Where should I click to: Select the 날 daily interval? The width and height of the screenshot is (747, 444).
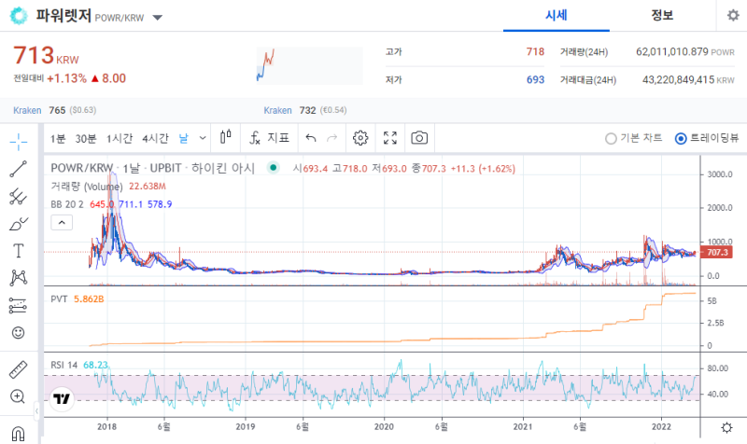click(183, 138)
